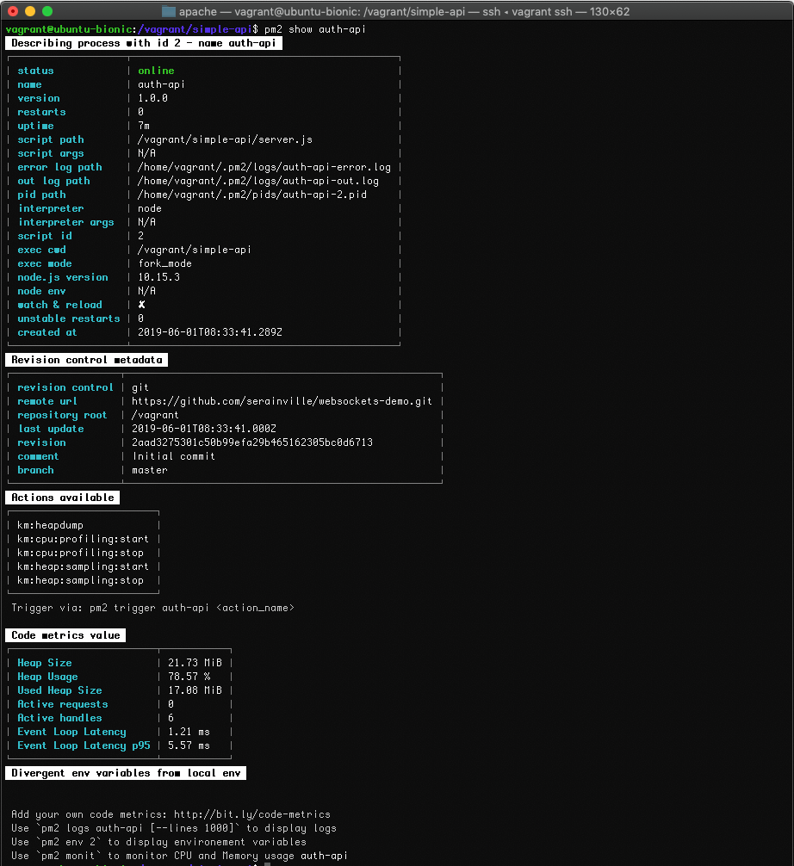
Task: Click the 'Divergent env variables from local env' header
Action: click(x=126, y=773)
